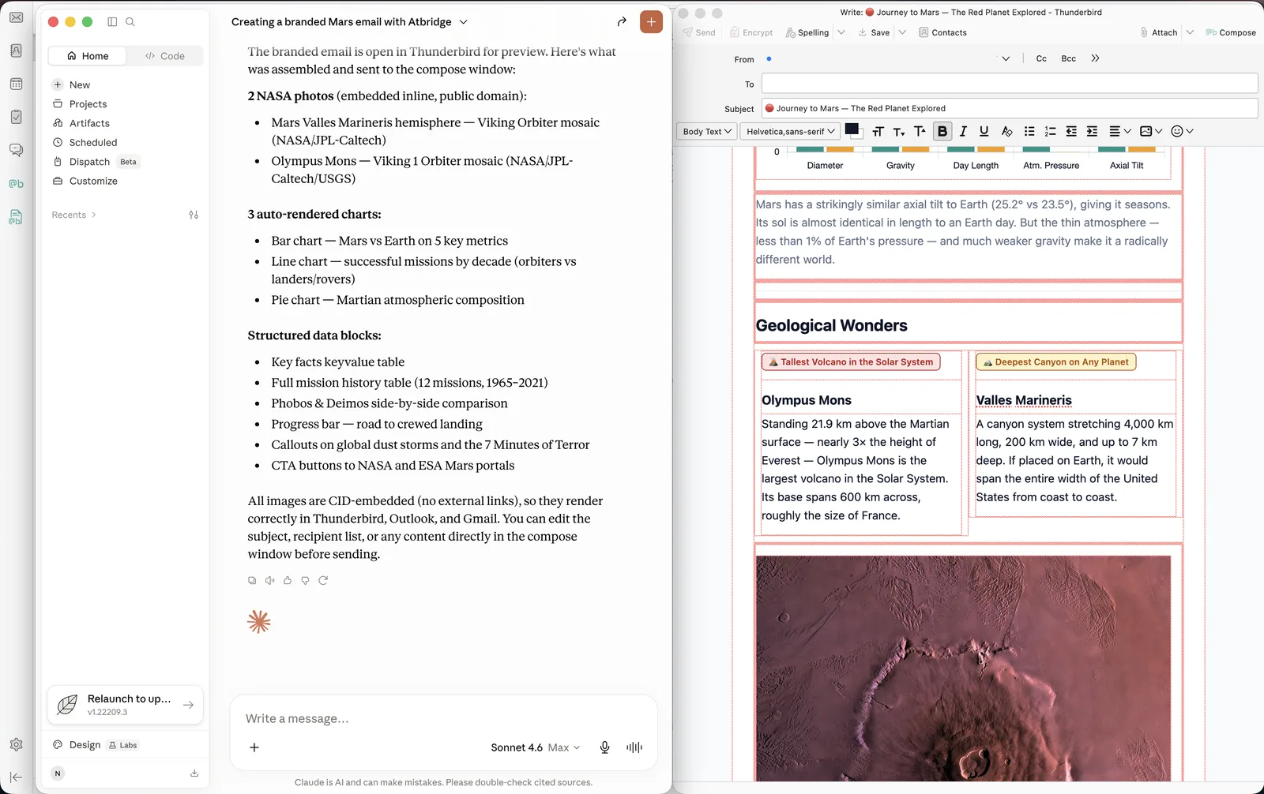Screen dimensions: 1264x794
Task: Open the chat bubbles icon in the left strip
Action: point(16,150)
